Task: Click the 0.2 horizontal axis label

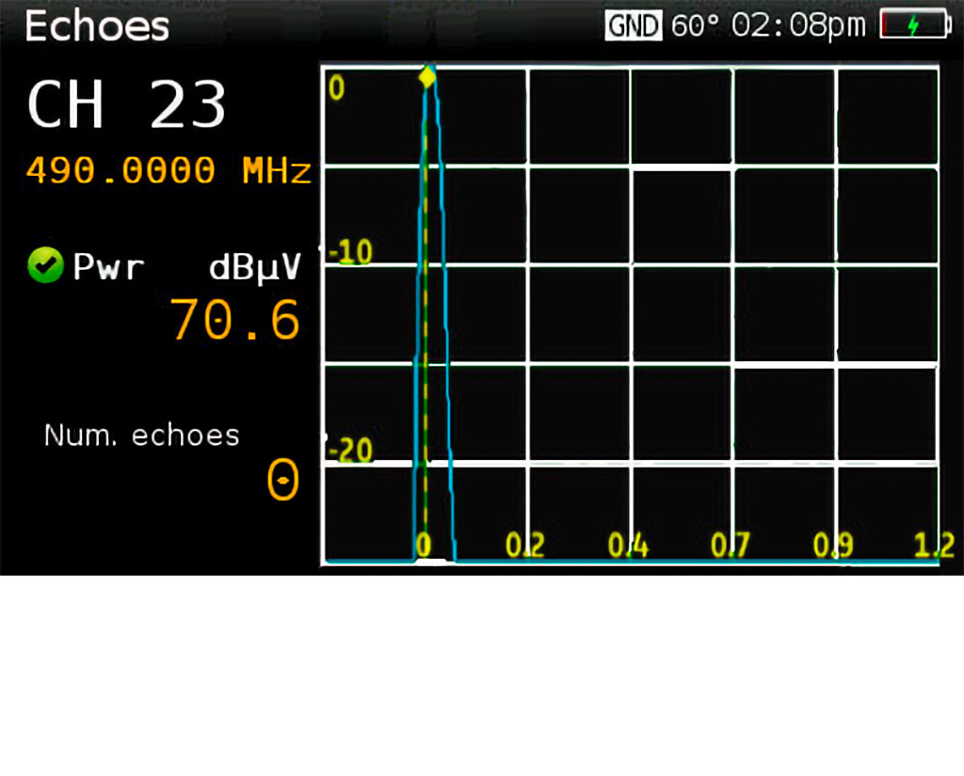Action: (x=525, y=545)
